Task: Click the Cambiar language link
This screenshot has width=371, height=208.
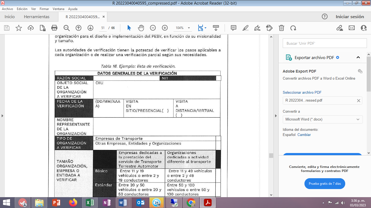Action: tap(304, 135)
